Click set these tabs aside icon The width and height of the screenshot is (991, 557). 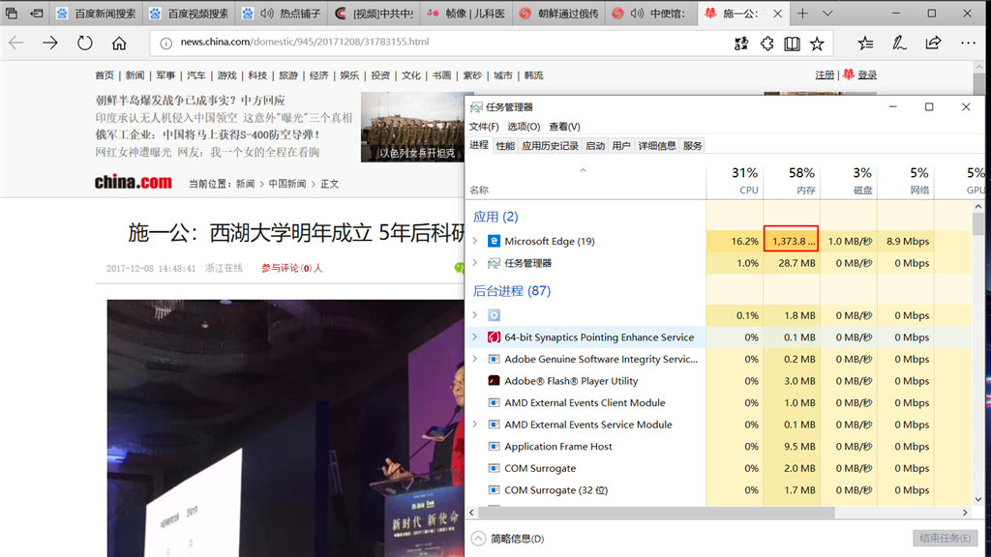click(x=37, y=13)
